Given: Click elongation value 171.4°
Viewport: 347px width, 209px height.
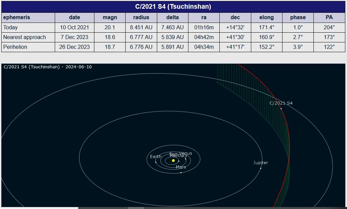Looking at the screenshot, I should click(x=266, y=27).
